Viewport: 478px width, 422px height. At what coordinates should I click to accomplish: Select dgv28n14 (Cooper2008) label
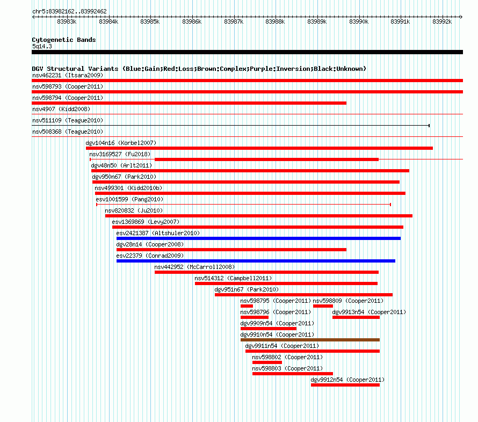click(150, 244)
